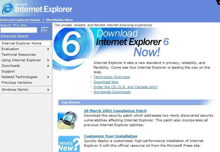This screenshot has width=220, height=152.
Task: Click the Customize Your Installation link
Action: coord(111,136)
